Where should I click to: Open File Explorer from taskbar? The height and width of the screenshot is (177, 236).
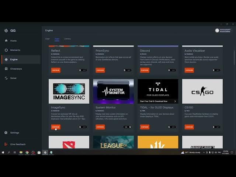[21, 152]
